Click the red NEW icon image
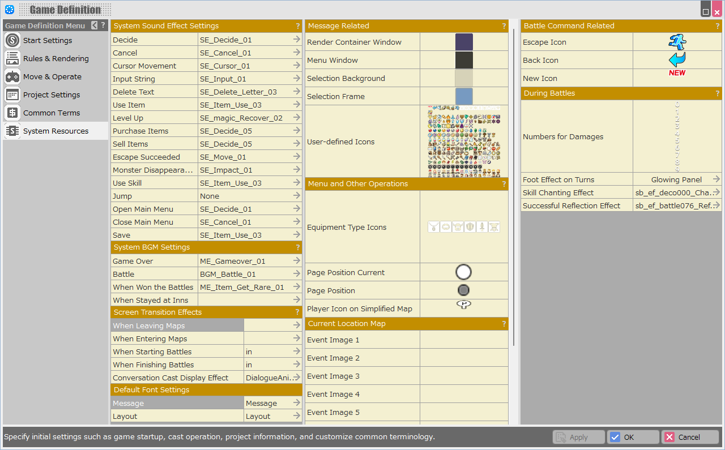This screenshot has height=450, width=725. 677,73
